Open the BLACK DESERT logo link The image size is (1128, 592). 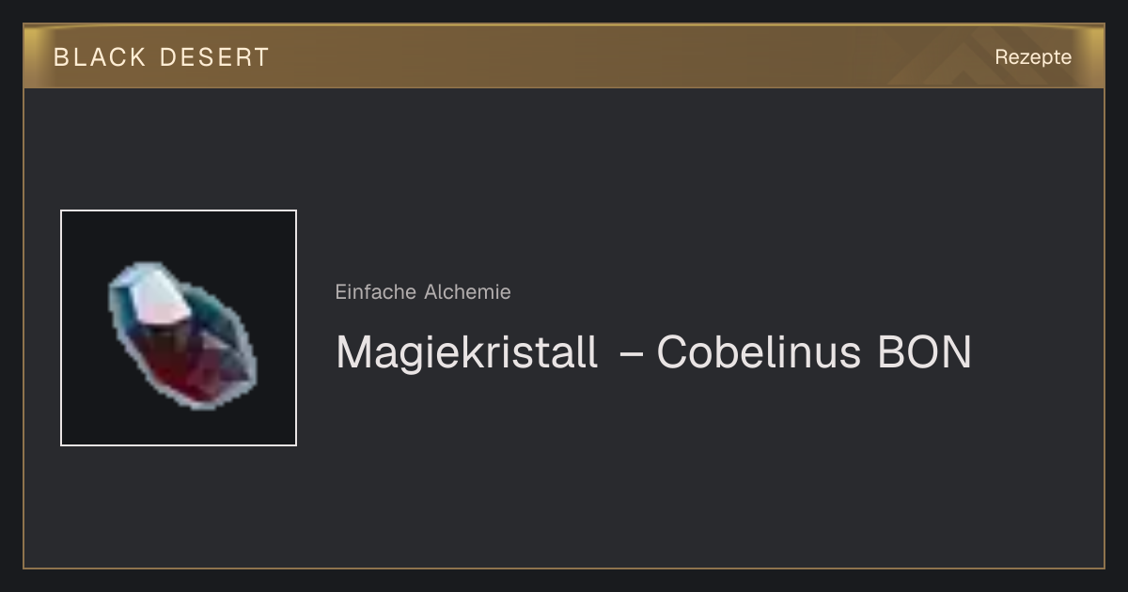[162, 57]
